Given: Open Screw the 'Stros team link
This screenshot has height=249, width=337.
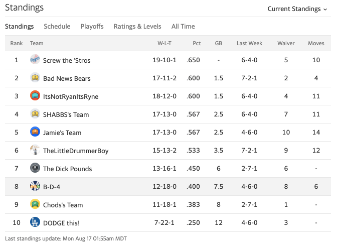Looking at the screenshot, I should click(67, 60).
